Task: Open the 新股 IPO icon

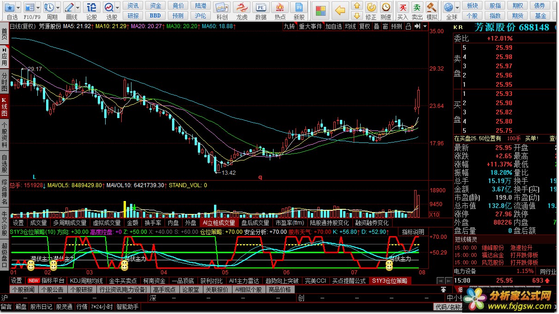Action: (x=299, y=8)
